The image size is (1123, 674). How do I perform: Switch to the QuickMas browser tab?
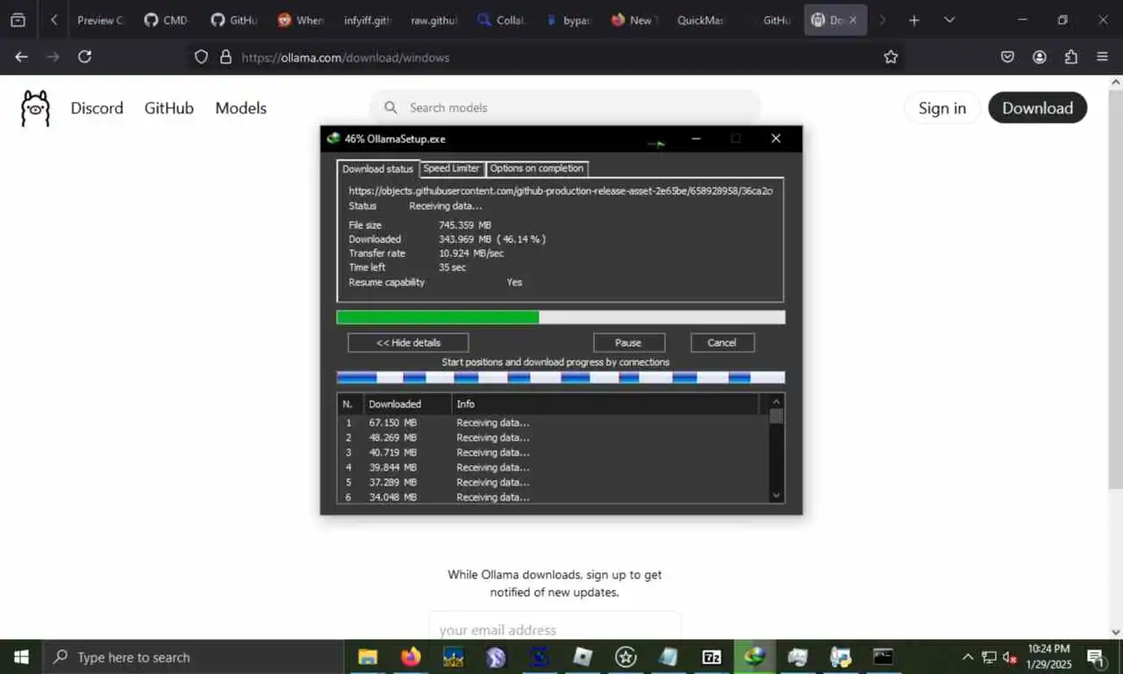click(699, 19)
